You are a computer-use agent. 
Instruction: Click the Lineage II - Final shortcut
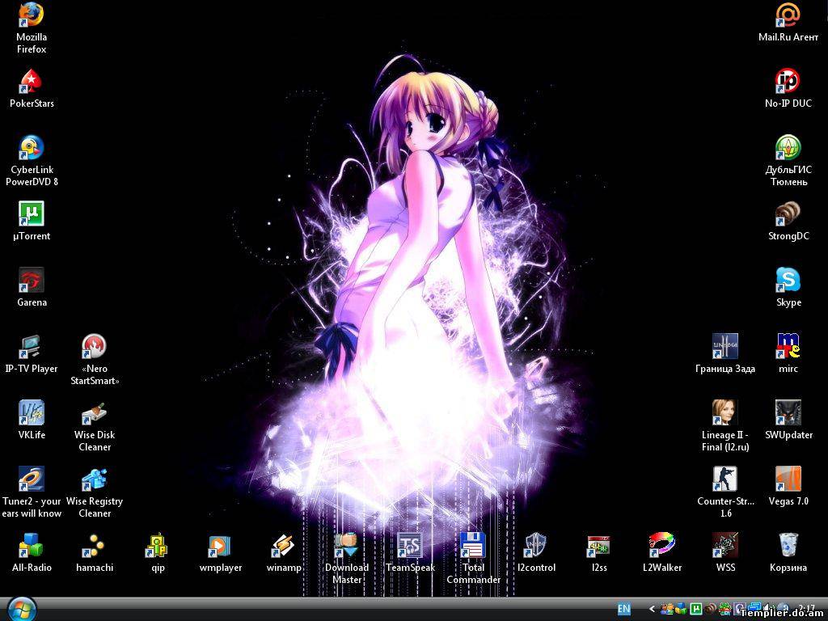point(725,413)
